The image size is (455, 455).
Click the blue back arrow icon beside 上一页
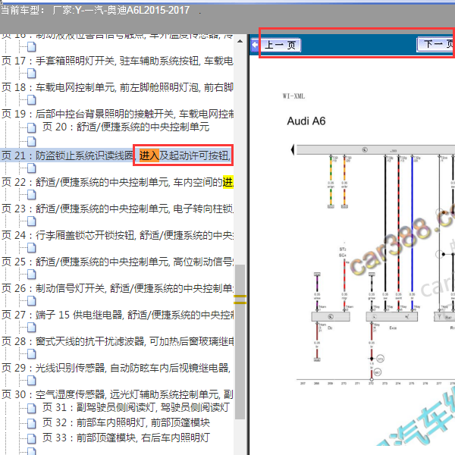point(255,45)
